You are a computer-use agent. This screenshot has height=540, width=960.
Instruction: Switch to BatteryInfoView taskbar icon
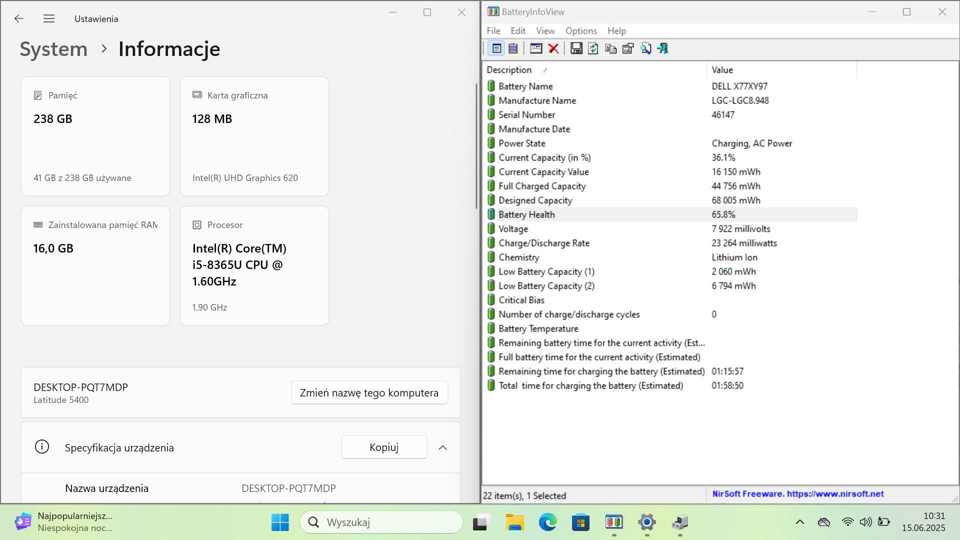(614, 522)
